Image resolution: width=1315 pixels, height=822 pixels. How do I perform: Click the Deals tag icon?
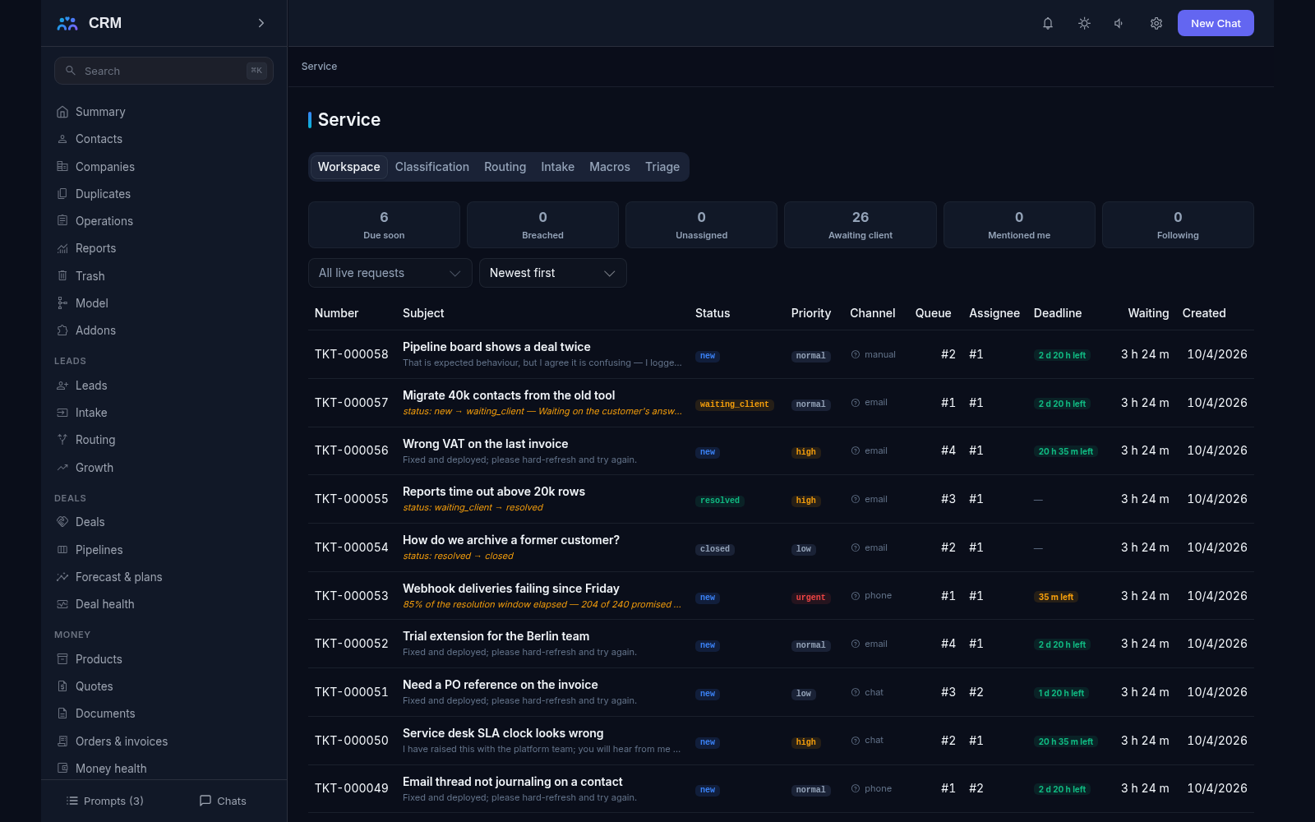(x=62, y=522)
